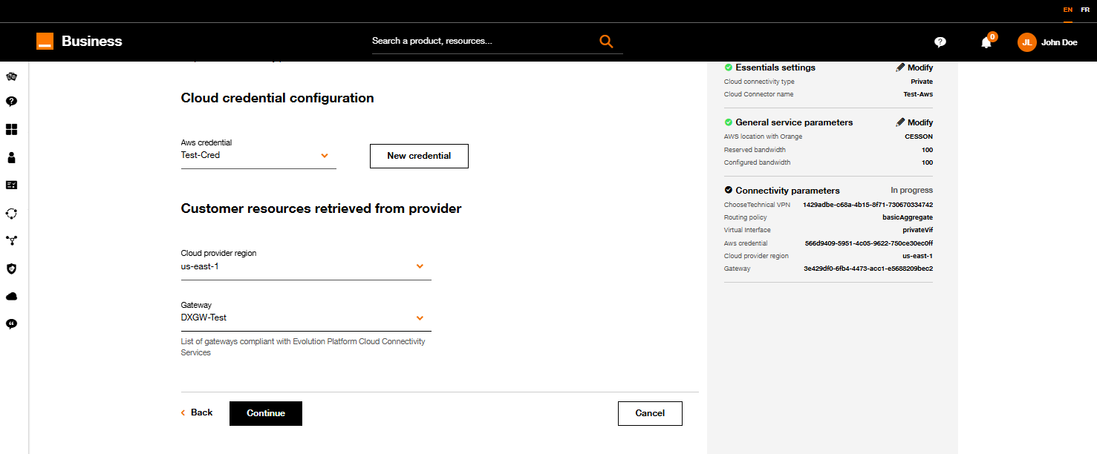Switch language to FR
The image size is (1097, 454).
(1085, 10)
